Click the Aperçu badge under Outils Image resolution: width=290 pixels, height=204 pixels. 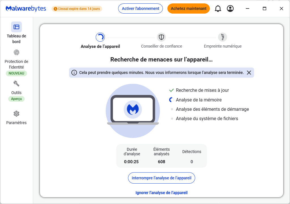[x=16, y=99]
